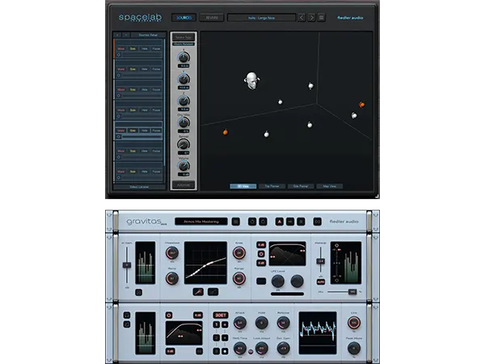
Task: Hide the second source in the spacelab list
Action: 145,69
